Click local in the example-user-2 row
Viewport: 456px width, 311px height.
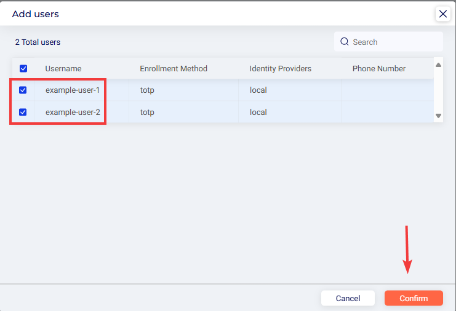258,112
